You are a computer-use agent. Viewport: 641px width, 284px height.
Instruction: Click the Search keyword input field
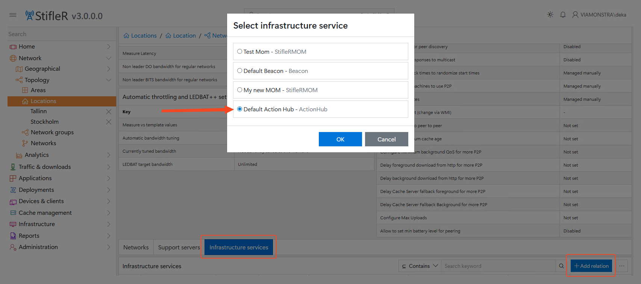498,266
